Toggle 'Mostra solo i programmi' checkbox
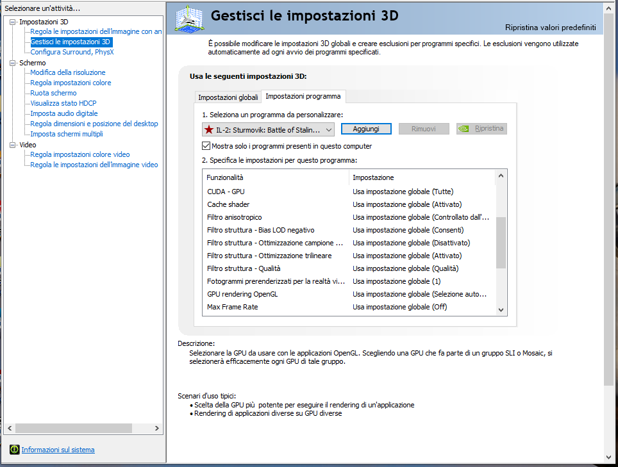The image size is (618, 467). pyautogui.click(x=206, y=146)
